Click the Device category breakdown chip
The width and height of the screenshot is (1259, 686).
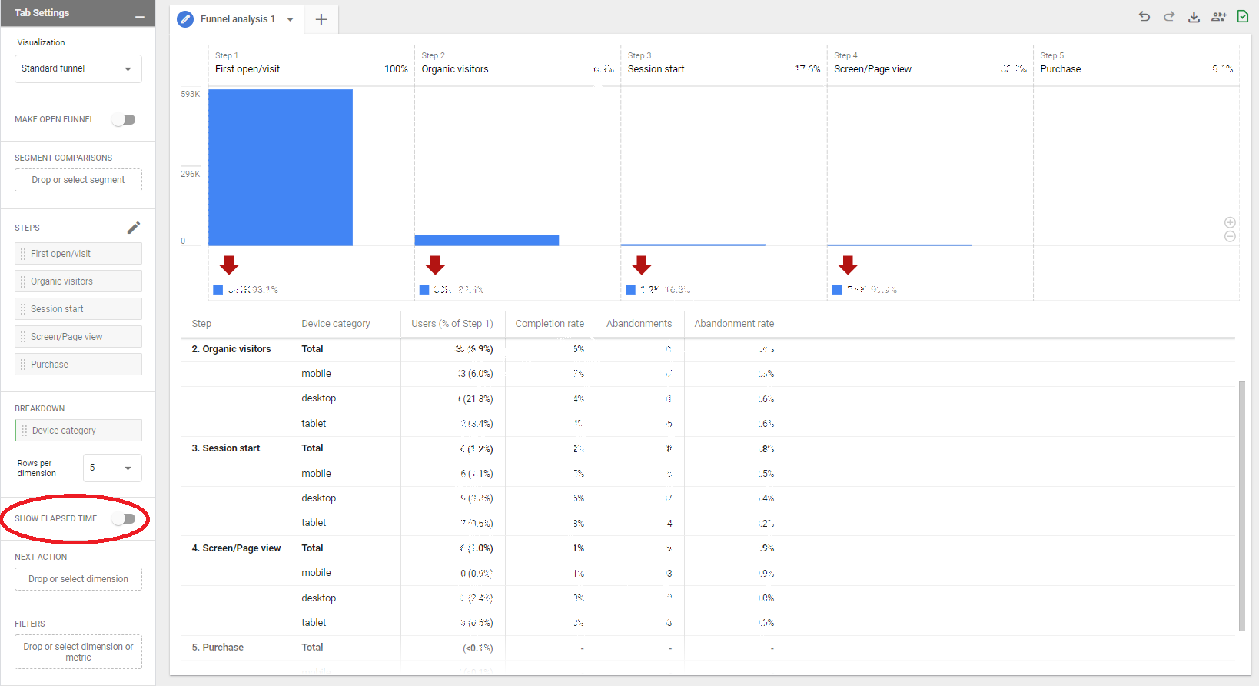tap(78, 431)
